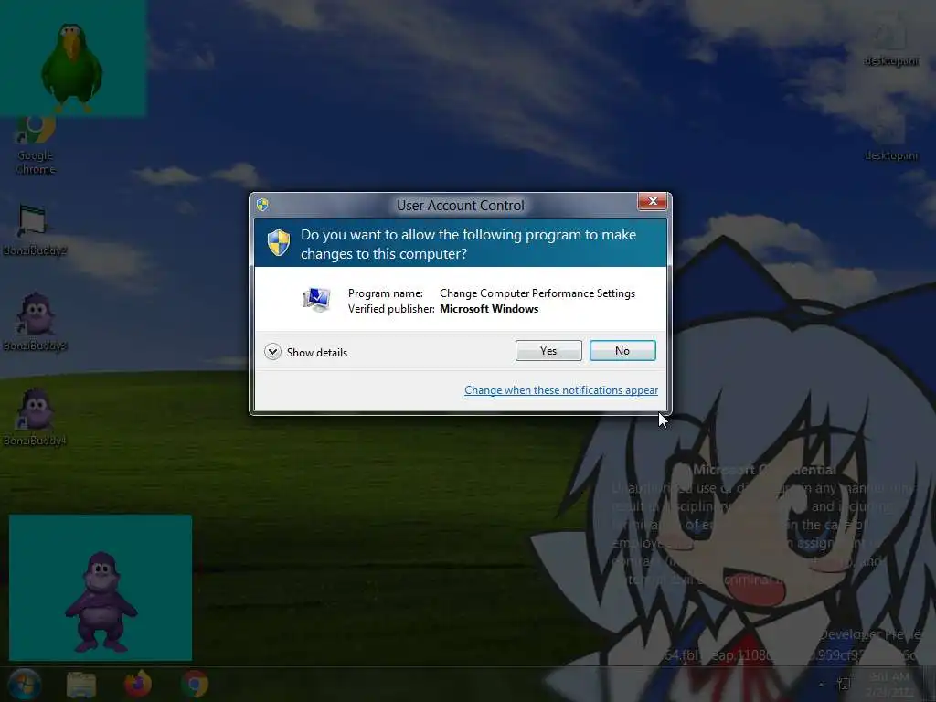Launch Chrome from taskbar
The height and width of the screenshot is (702, 936).
coord(195,684)
